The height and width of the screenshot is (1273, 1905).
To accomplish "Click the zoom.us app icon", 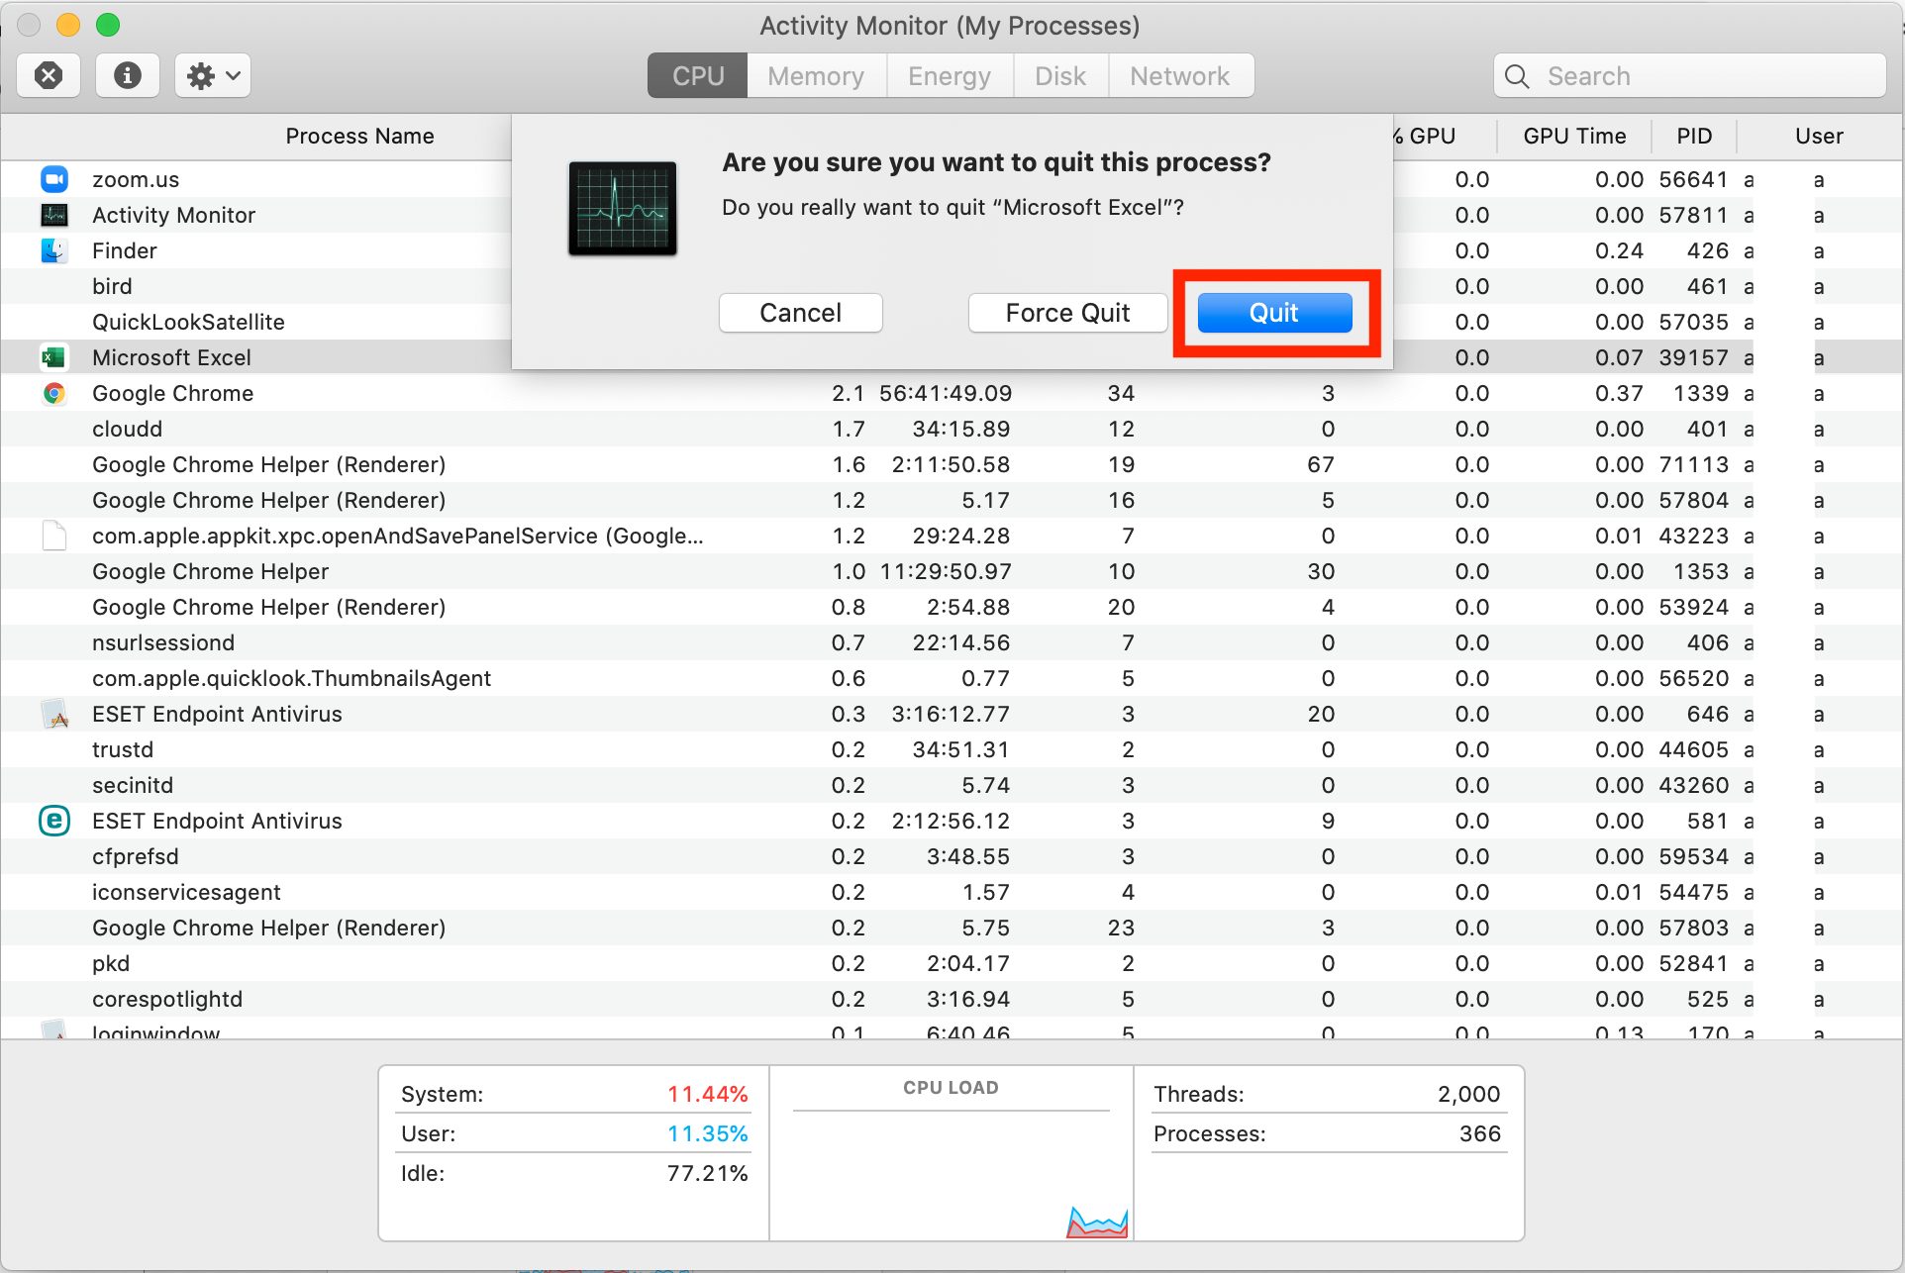I will click(53, 179).
